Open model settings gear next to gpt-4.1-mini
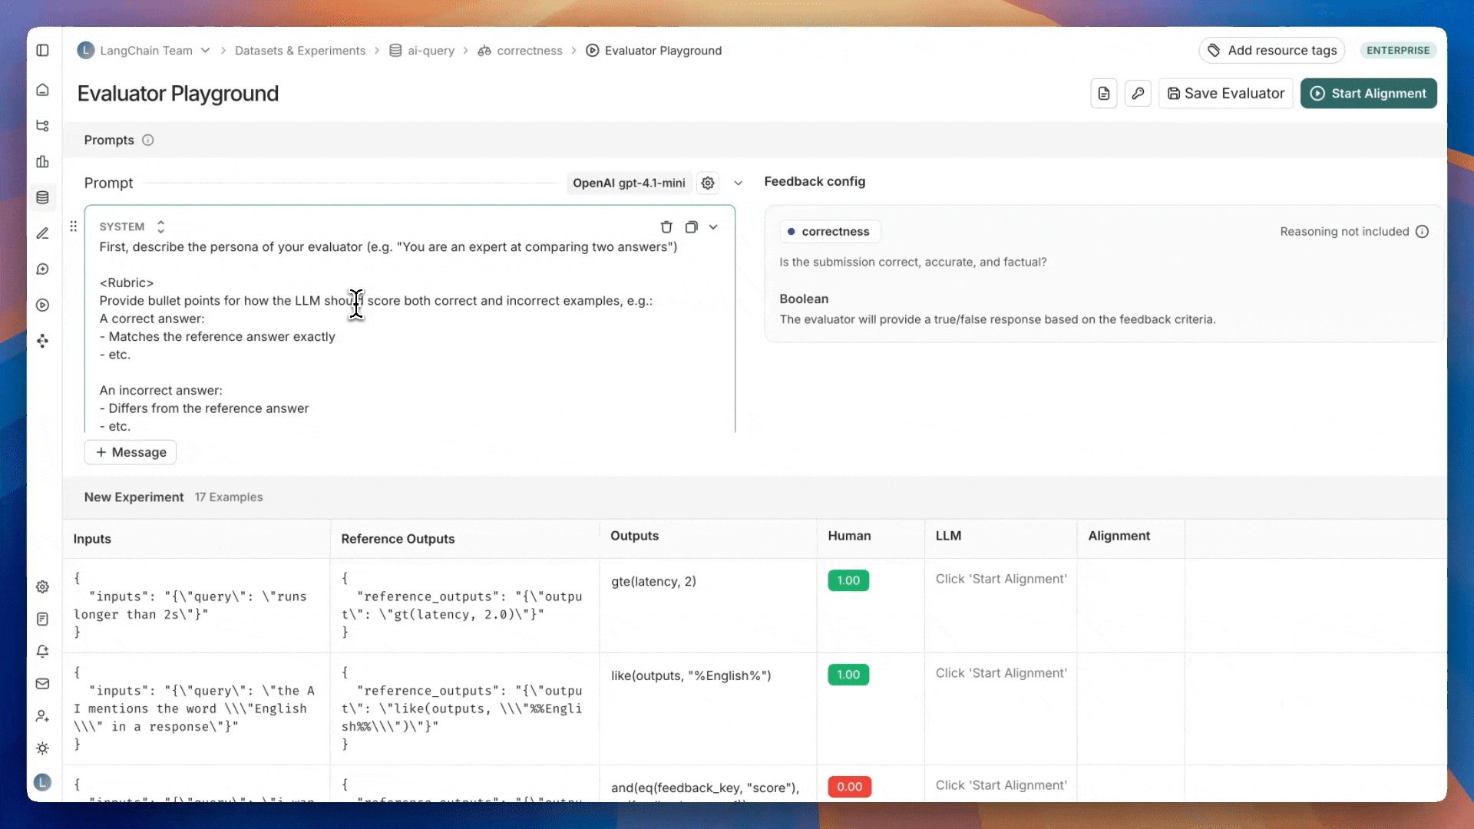The width and height of the screenshot is (1474, 829). click(x=707, y=183)
